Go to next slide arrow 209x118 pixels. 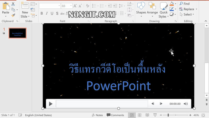(x=207, y=104)
